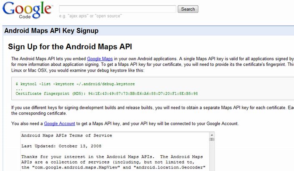Click the keytool -list -keystore command line
The image size is (294, 171).
(x=75, y=84)
